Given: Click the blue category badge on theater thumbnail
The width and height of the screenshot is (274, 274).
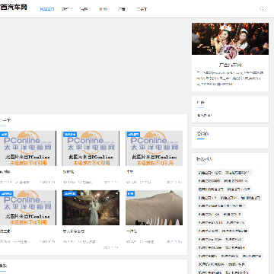Looking at the screenshot, I should (70, 193).
